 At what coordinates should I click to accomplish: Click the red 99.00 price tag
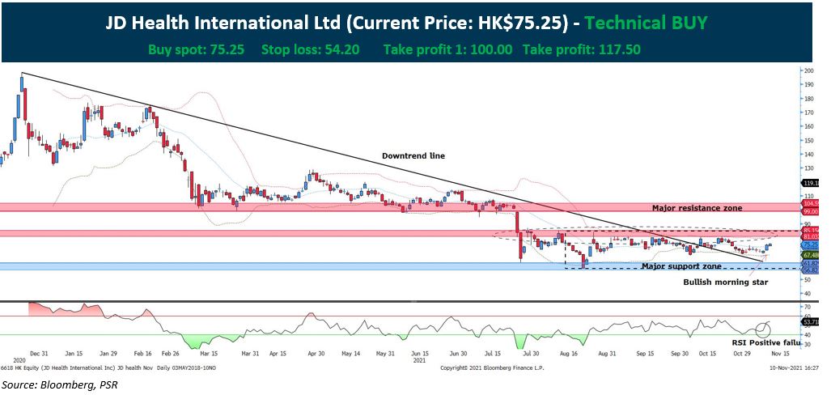[811, 211]
